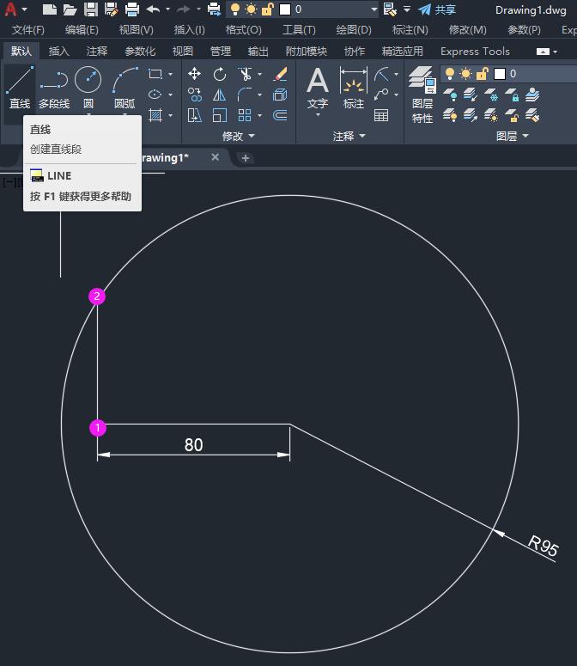Activate the Copy tool
Screen dimensions: 577x666
tap(194, 95)
